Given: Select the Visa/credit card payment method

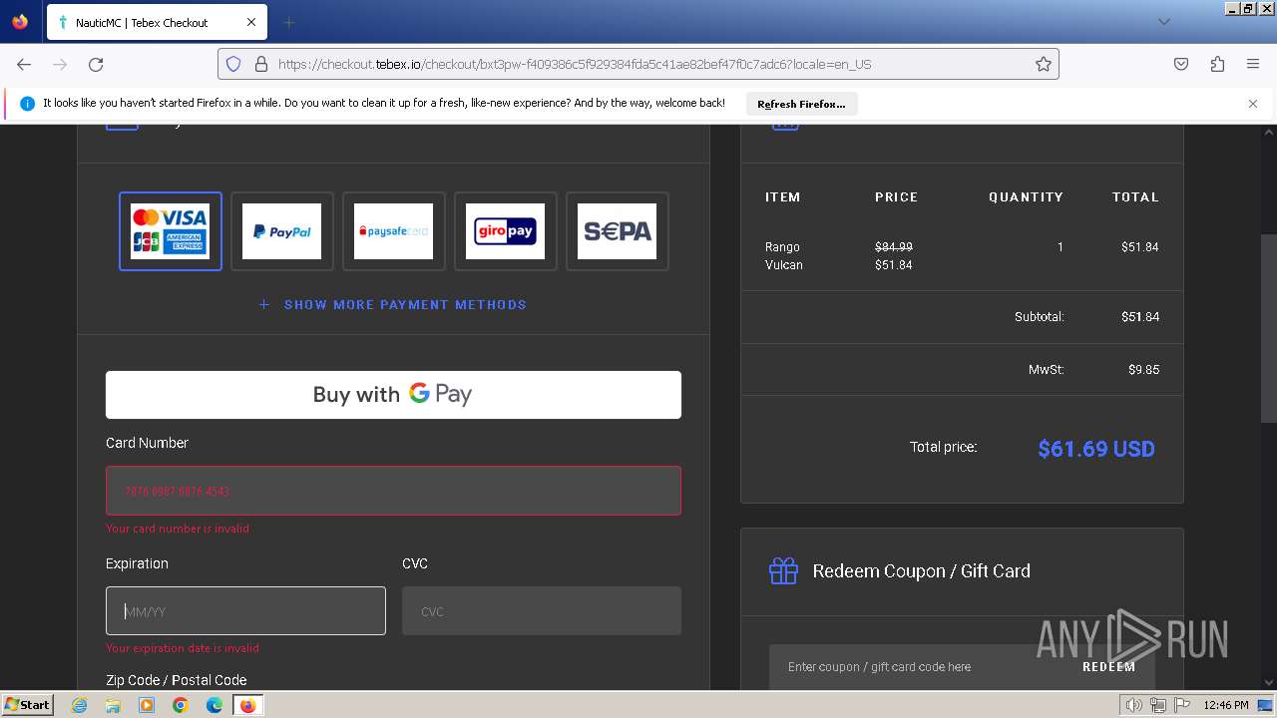Looking at the screenshot, I should point(171,231).
